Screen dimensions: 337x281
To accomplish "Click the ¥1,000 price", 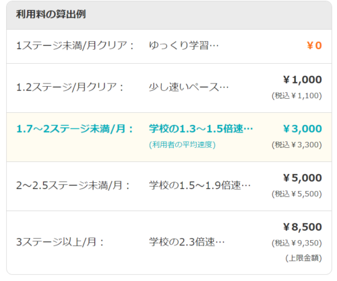I will [302, 79].
